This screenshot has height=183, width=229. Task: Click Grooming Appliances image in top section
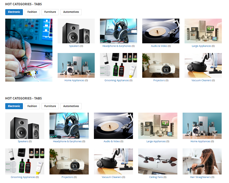click(x=118, y=66)
